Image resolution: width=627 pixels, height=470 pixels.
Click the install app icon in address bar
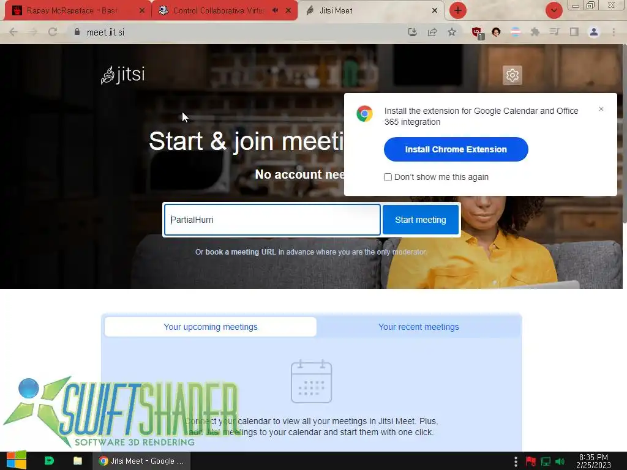(412, 32)
